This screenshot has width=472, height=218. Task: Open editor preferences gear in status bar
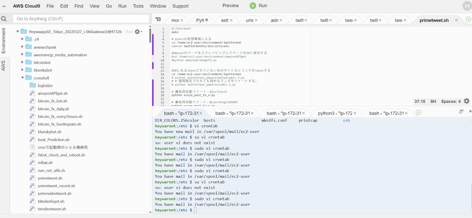pos(466,101)
